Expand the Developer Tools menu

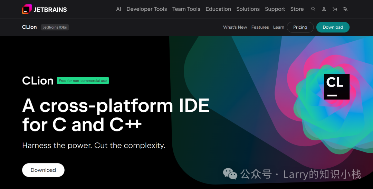(x=146, y=9)
